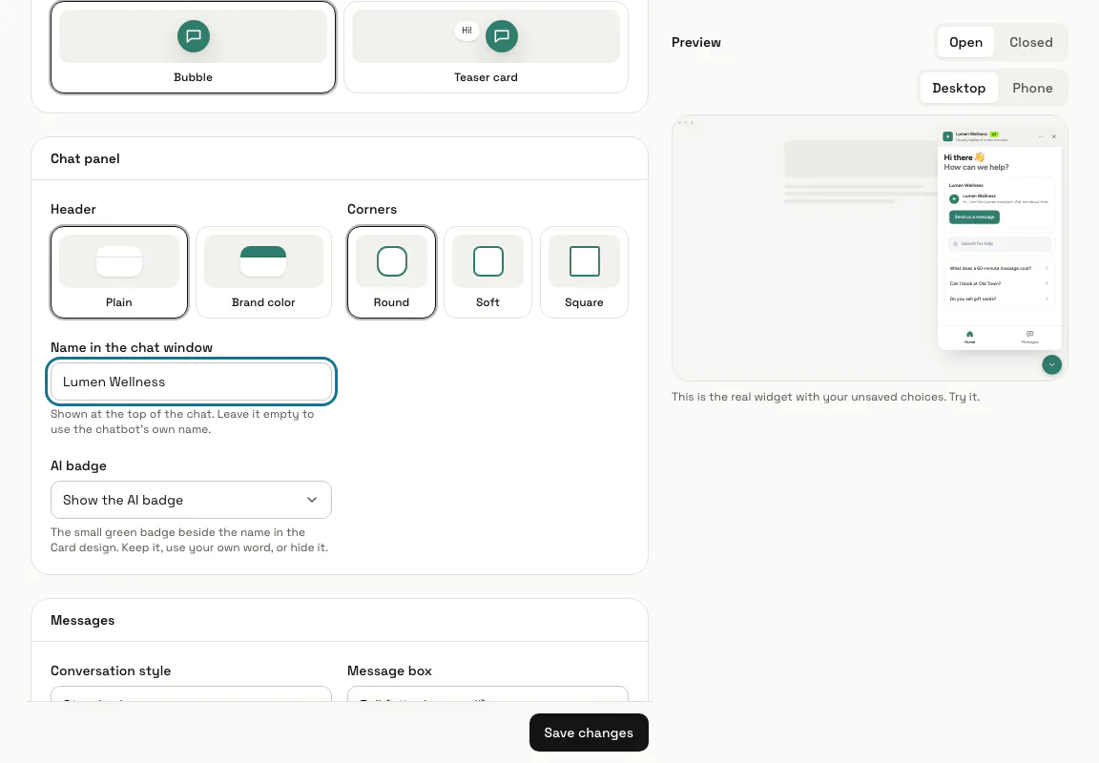Click the soft-square icon for Soft corners
This screenshot has height=763, width=1099.
point(487,261)
